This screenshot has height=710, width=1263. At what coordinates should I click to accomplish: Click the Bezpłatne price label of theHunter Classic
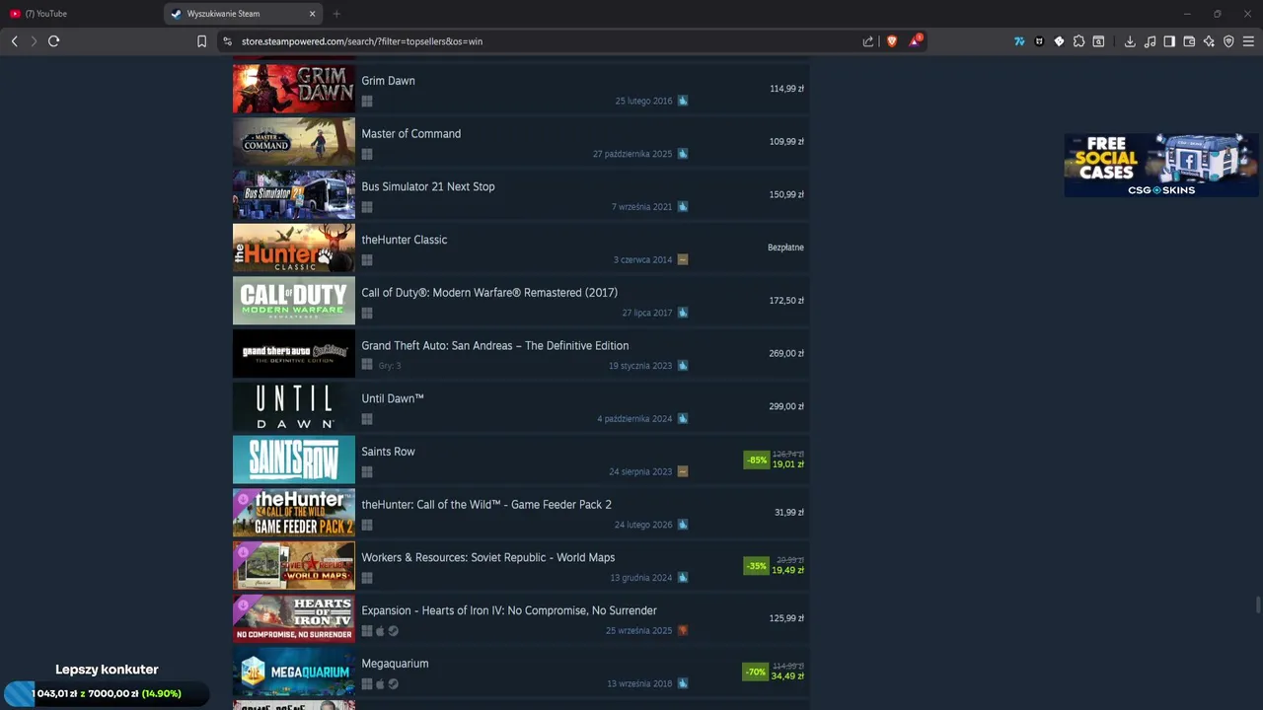pos(785,248)
